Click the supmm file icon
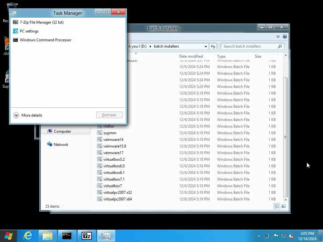The image size is (323, 242). [x=99, y=133]
